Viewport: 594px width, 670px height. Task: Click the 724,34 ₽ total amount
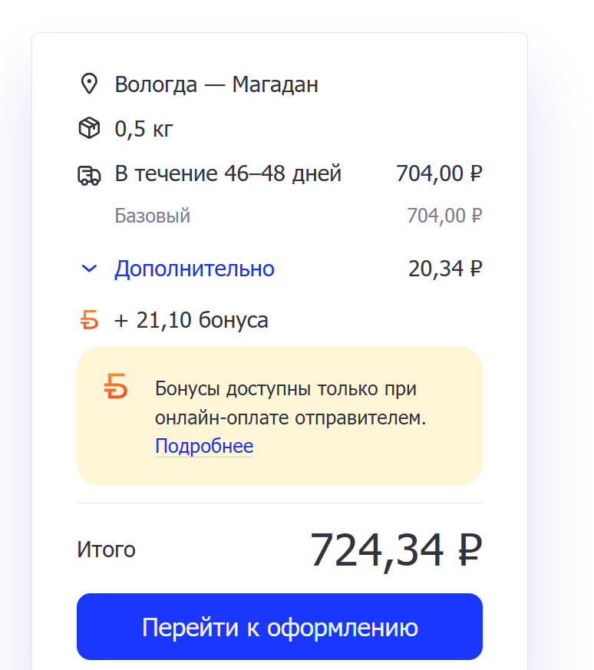pyautogui.click(x=396, y=550)
